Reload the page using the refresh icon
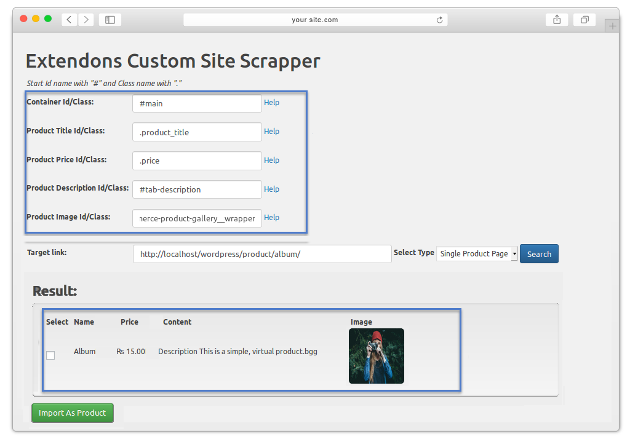Screen dimensions: 630x439 point(439,20)
